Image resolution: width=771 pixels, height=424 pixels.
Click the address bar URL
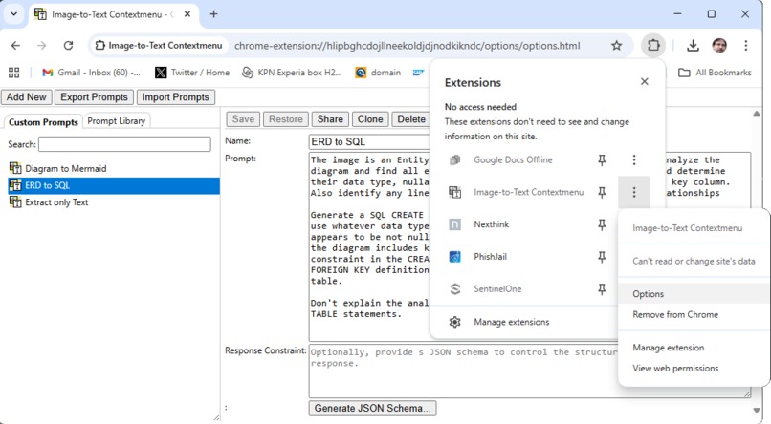pyautogui.click(x=408, y=46)
